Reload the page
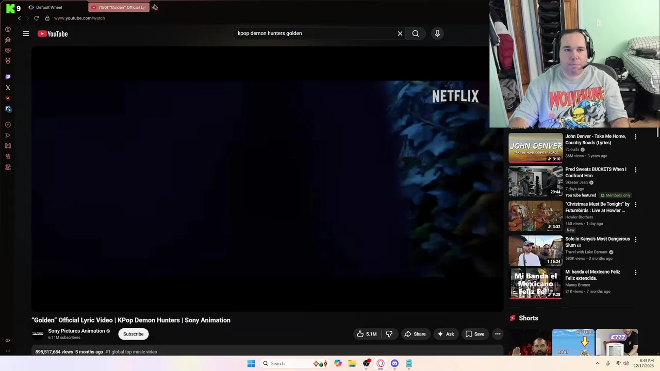The width and height of the screenshot is (660, 371). 36,18
